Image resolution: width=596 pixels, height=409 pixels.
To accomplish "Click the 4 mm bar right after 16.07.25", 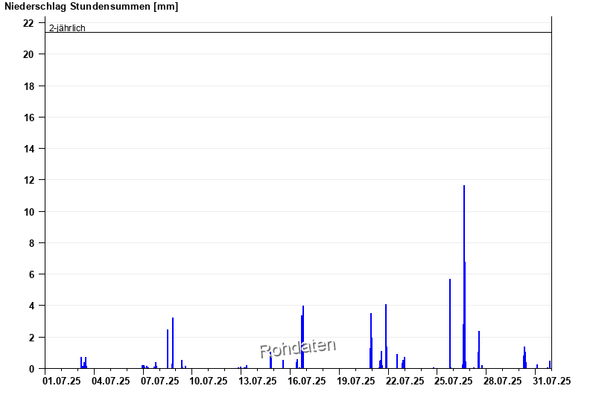I will point(303,337).
